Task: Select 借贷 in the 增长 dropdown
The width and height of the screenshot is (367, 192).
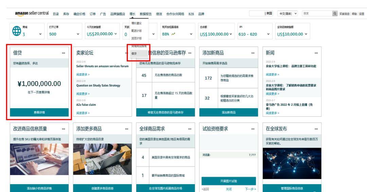Action: [139, 54]
